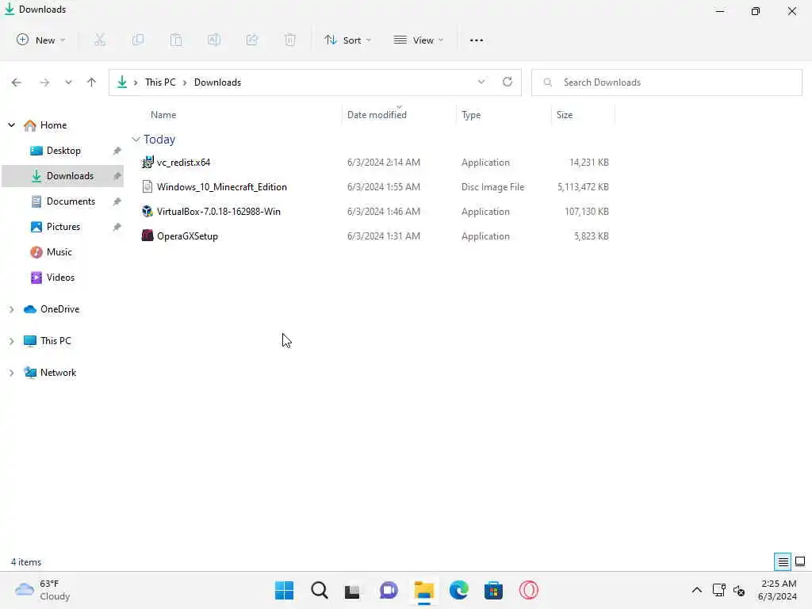The height and width of the screenshot is (609, 812).
Task: Go up one folder level
Action: point(92,82)
